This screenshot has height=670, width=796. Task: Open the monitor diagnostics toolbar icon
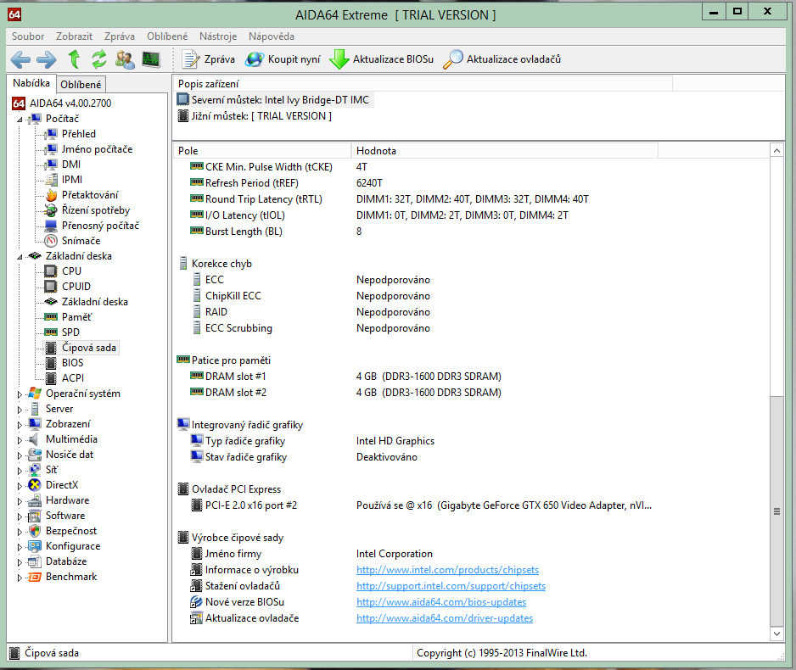coord(151,59)
